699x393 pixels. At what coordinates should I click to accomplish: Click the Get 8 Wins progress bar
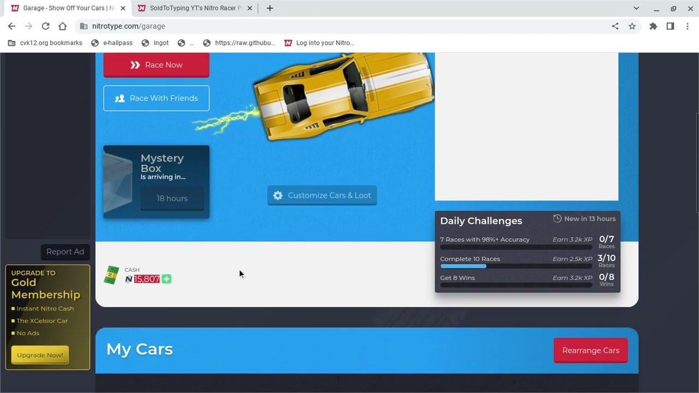[x=516, y=285]
